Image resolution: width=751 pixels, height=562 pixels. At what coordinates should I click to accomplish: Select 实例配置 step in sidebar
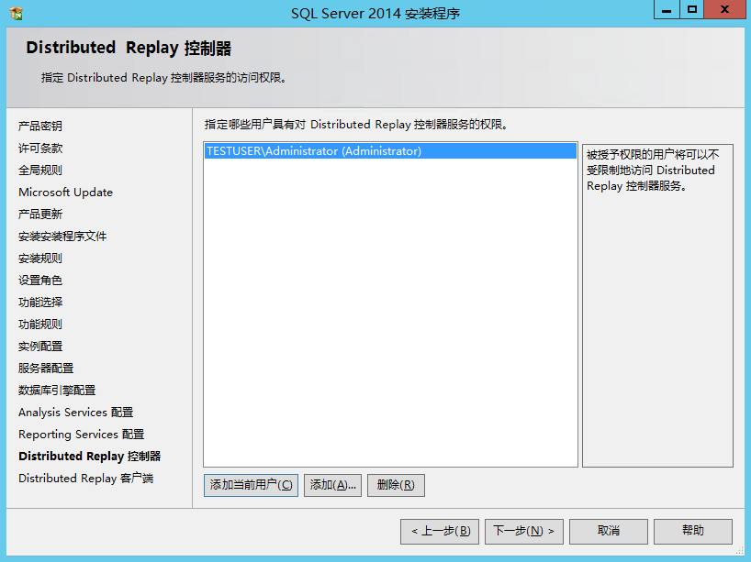tap(40, 346)
